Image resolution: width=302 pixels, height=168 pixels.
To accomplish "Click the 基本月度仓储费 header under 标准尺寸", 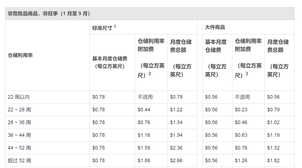I will click(x=110, y=63).
